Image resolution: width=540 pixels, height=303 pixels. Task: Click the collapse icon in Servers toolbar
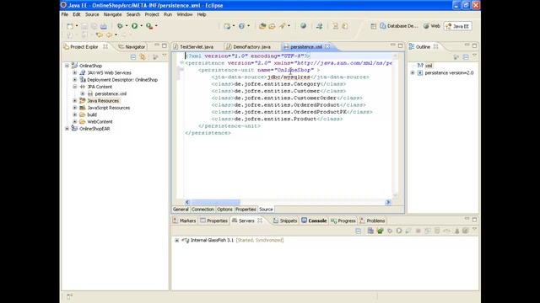coord(358,231)
